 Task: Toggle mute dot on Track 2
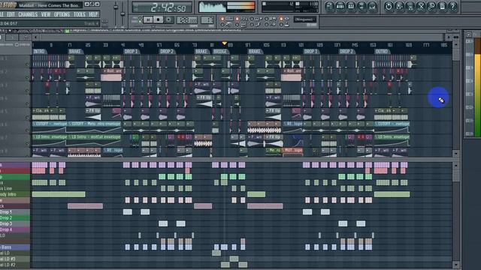(27, 77)
